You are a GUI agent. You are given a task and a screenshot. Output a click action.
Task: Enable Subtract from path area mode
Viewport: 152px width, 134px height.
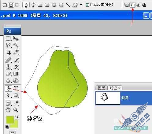coord(132,5)
